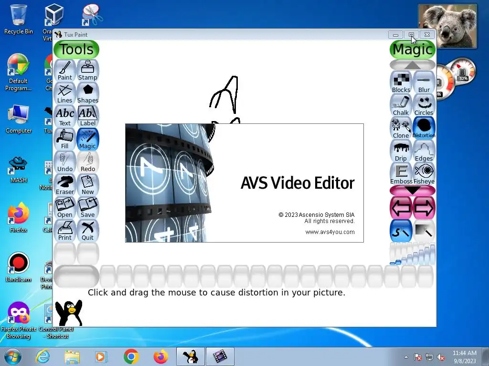Show hidden system tray icons
The image size is (489, 366).
pyautogui.click(x=406, y=357)
